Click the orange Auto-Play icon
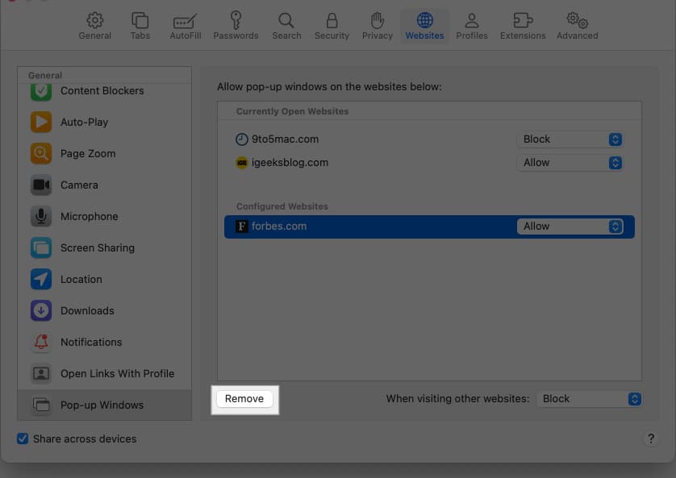The width and height of the screenshot is (676, 478). (41, 123)
